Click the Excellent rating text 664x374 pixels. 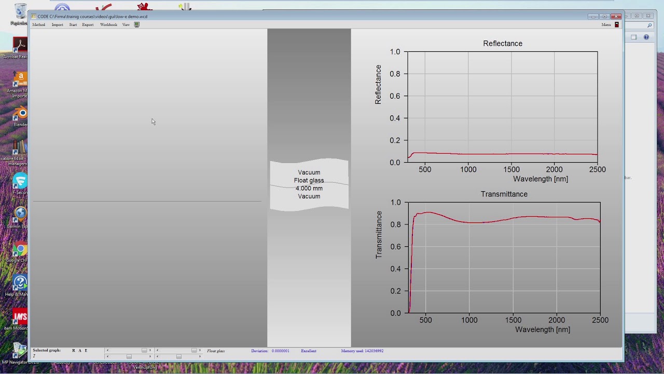309,351
